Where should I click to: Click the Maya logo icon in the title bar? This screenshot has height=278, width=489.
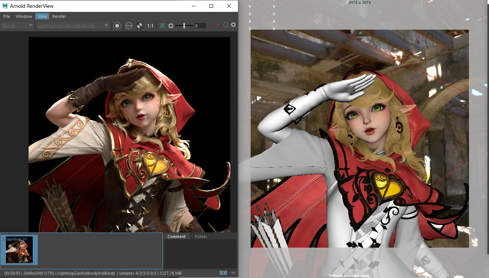[x=5, y=6]
